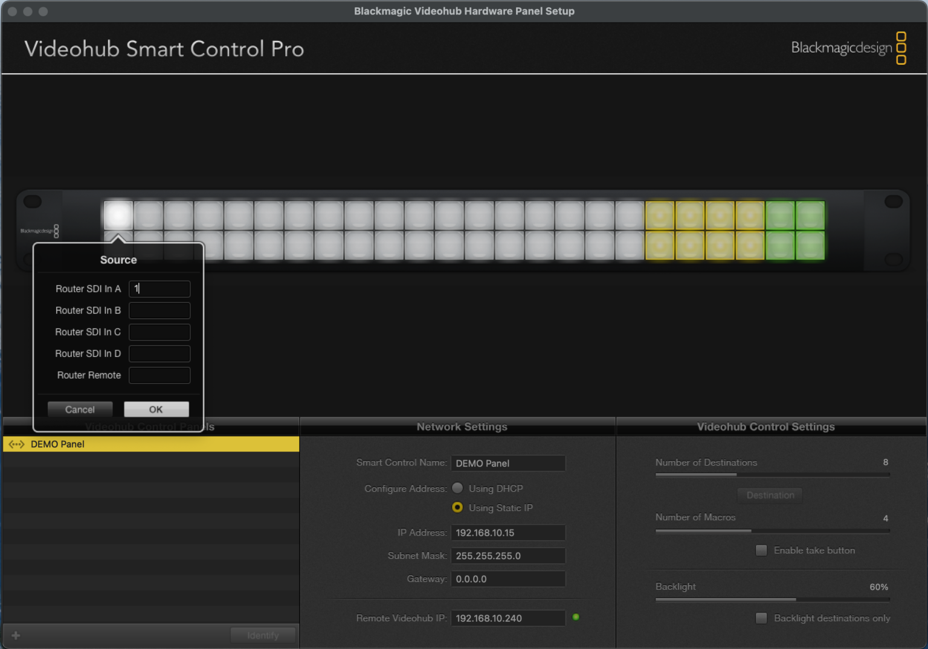Screen dimensions: 928x649
Task: Click the Videohub Control Settings header
Action: (x=765, y=427)
